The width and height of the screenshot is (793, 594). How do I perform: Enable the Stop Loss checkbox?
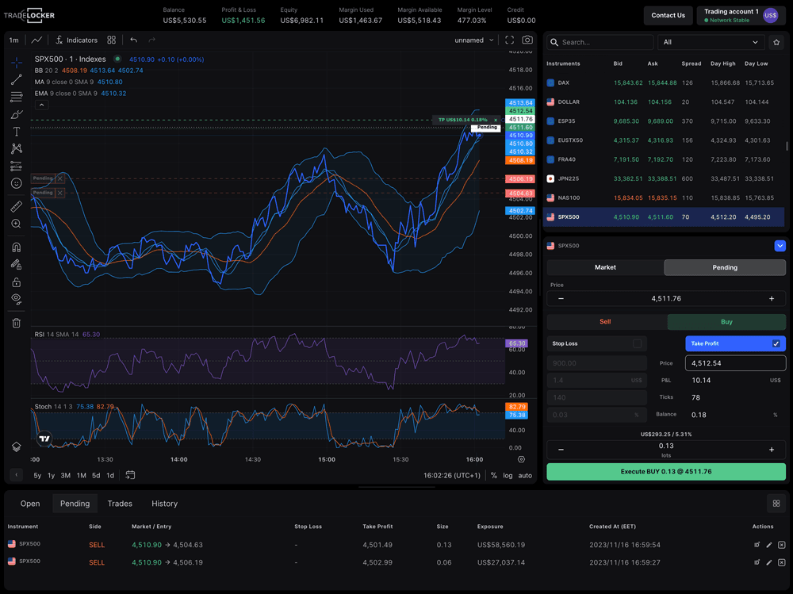[637, 343]
